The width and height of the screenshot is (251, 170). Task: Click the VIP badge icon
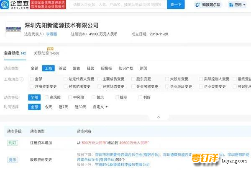click(50, 49)
